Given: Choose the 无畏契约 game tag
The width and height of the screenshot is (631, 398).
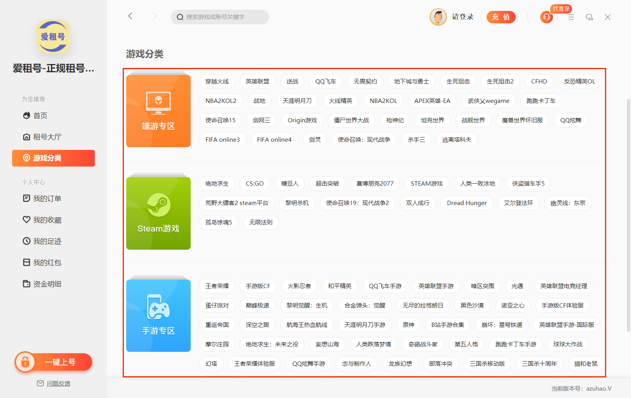Looking at the screenshot, I should click(365, 82).
